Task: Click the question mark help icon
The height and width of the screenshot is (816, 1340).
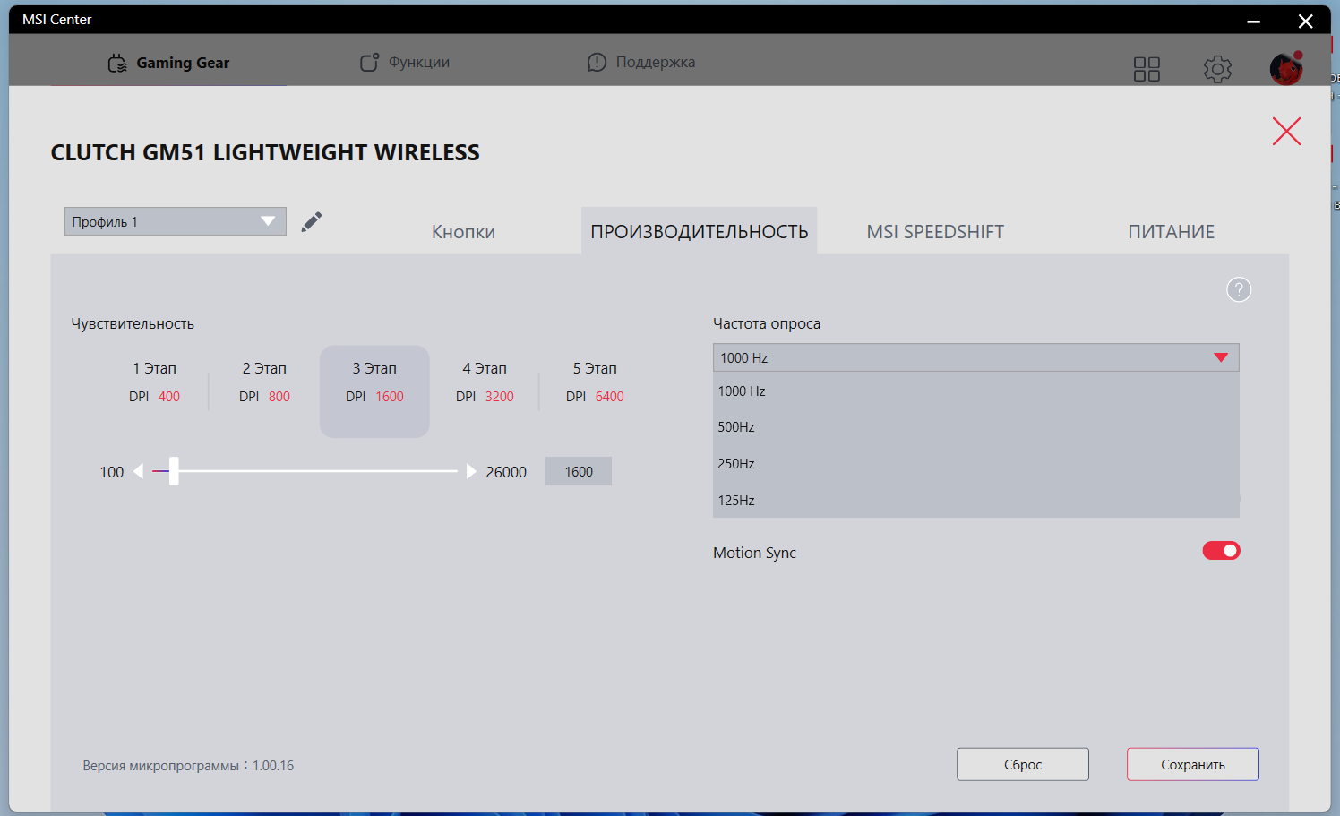Action: (1239, 289)
